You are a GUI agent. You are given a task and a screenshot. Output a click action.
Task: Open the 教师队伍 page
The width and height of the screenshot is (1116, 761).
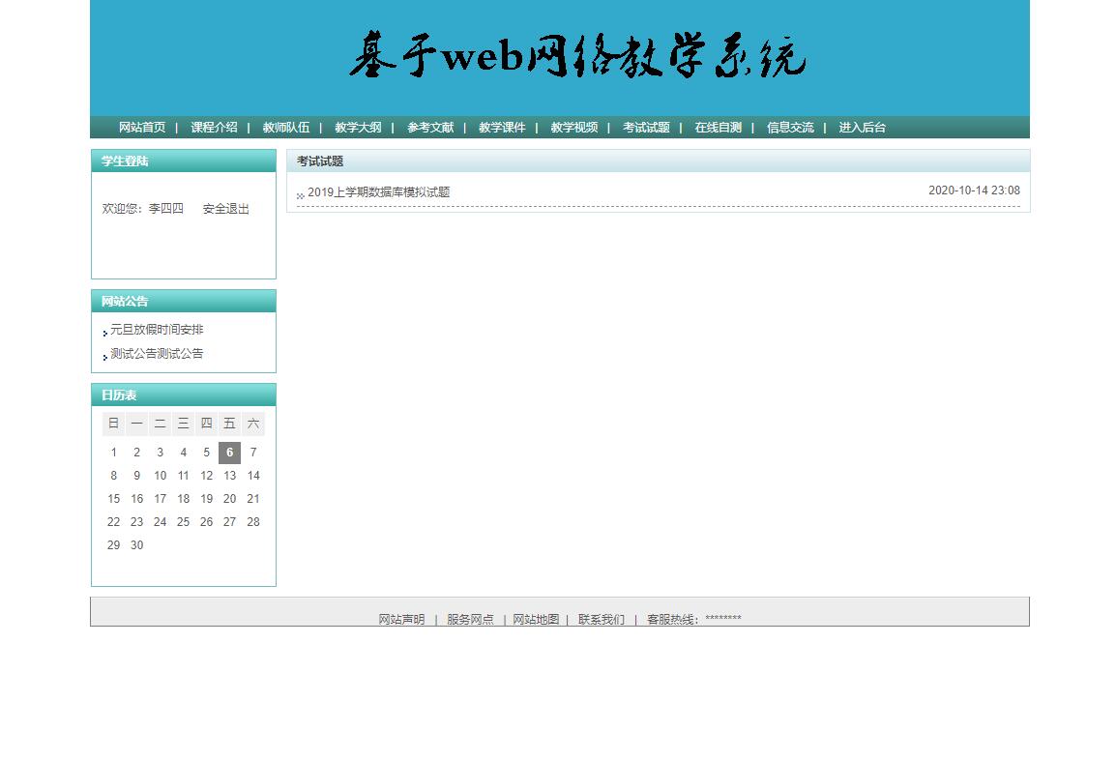click(286, 127)
